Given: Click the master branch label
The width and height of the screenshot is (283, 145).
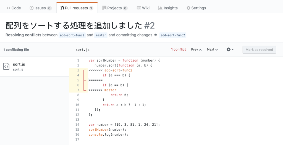Looking at the screenshot, I should [x=101, y=35].
